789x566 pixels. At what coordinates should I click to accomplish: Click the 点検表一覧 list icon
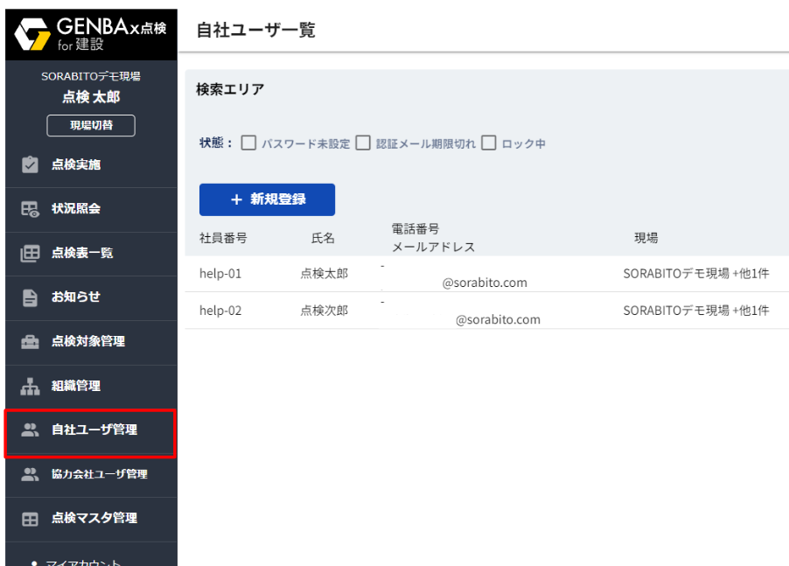[x=30, y=254]
